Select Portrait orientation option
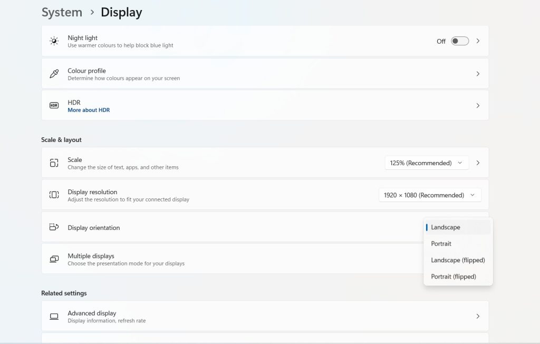This screenshot has height=344, width=540. point(441,244)
